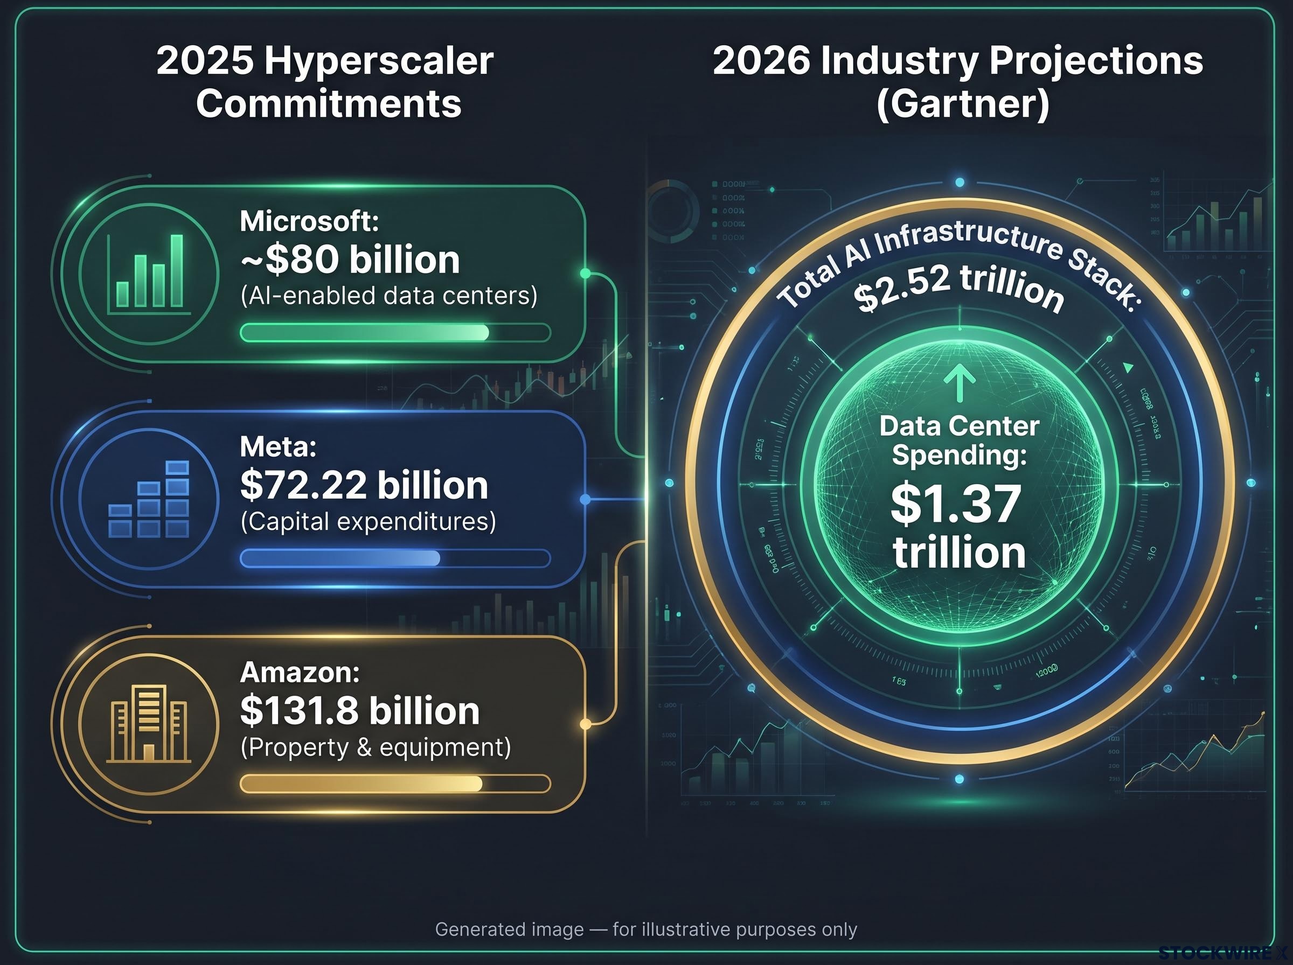Click the Amazon gold progress bar
This screenshot has width=1293, height=965.
click(x=395, y=784)
